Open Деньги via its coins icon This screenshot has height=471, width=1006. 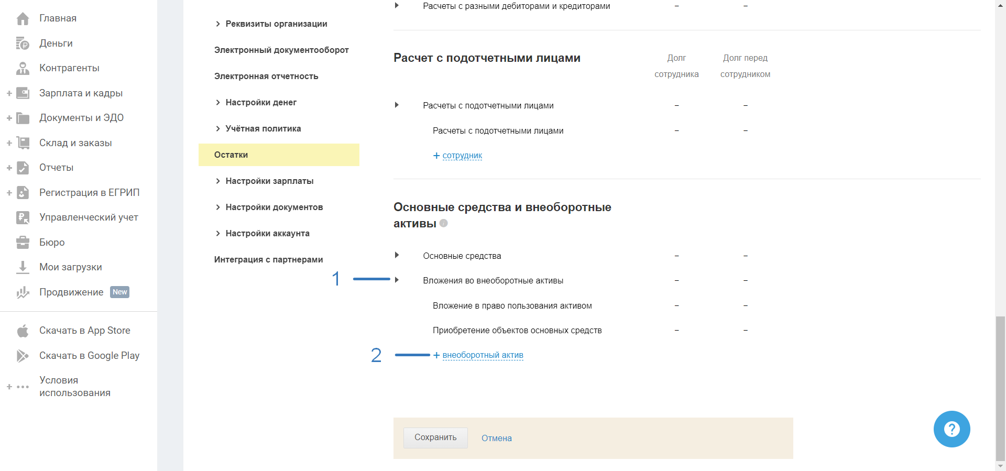23,43
